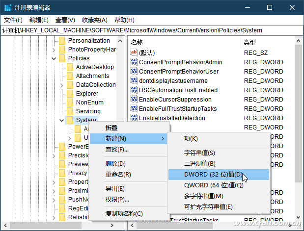Screen dimensions: 304x231
Task: Click ConsentPromptBehaviorUser DWORD icon
Action: [134, 71]
